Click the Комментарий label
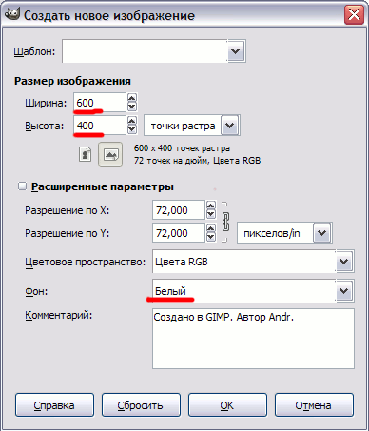 tap(59, 315)
